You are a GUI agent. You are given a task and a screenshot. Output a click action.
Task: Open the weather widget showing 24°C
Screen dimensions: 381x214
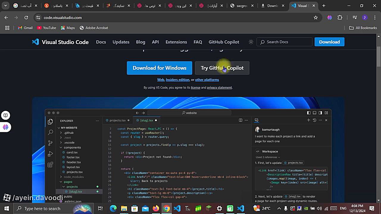(x=262, y=208)
